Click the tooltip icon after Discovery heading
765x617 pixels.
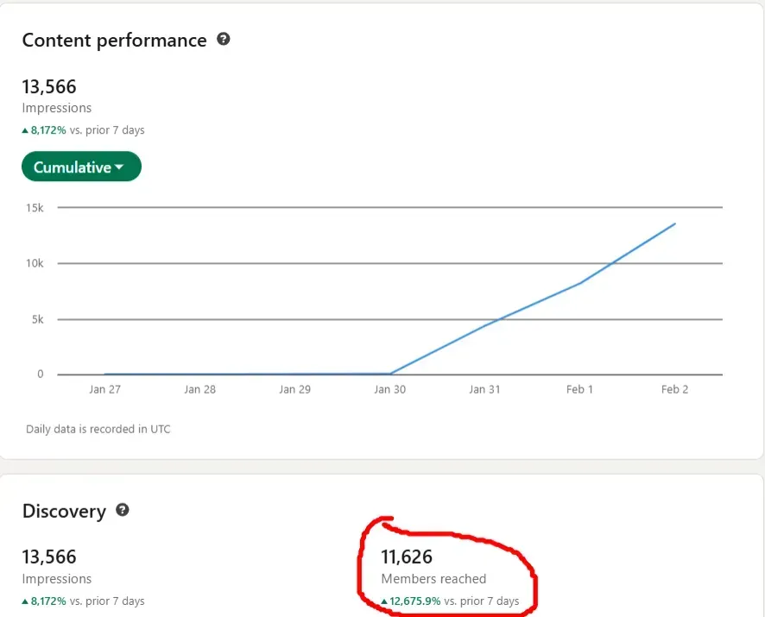tap(122, 510)
